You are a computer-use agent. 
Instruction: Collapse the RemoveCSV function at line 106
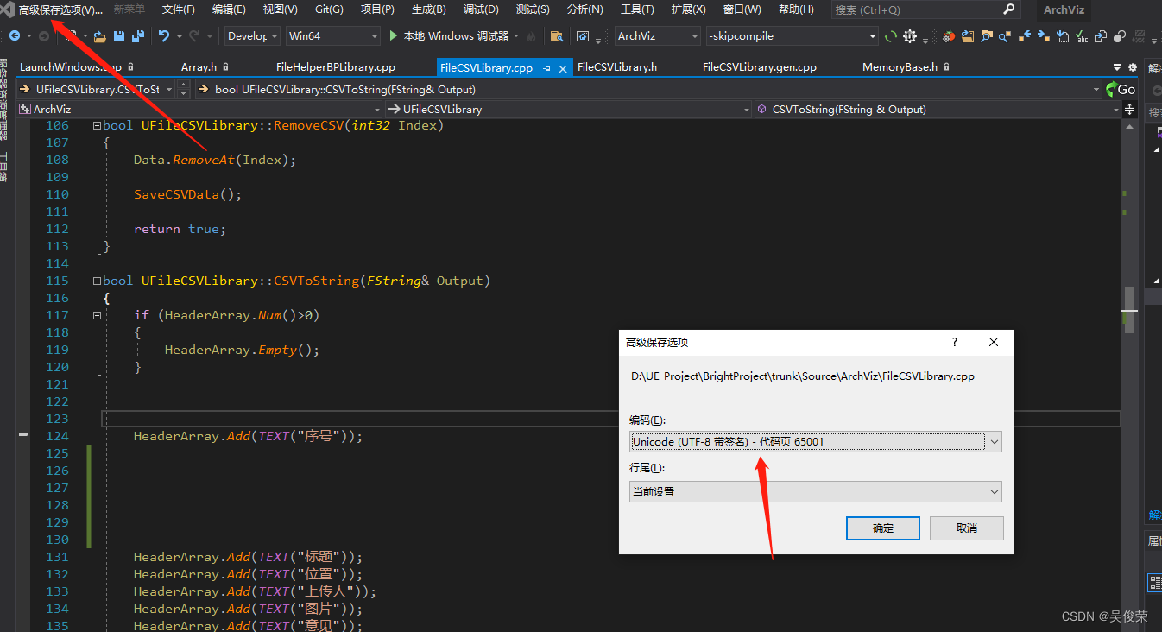coord(97,125)
